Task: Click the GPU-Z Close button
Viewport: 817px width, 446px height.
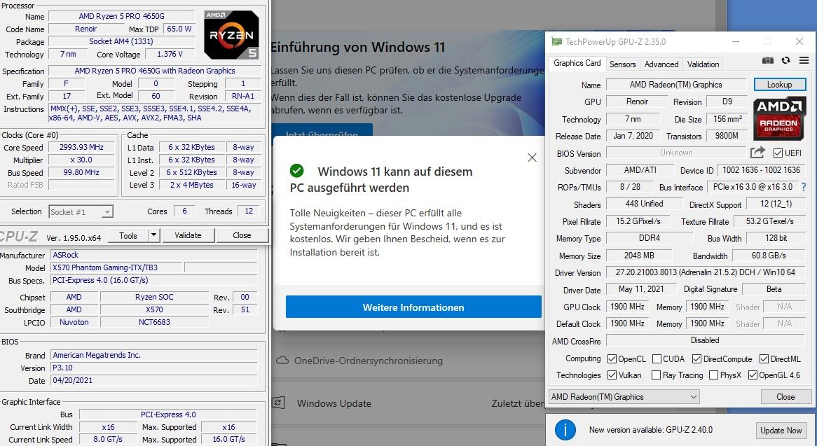Action: click(785, 396)
